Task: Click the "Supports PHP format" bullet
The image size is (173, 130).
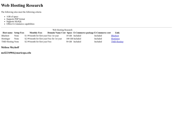Action: [x=16, y=19]
